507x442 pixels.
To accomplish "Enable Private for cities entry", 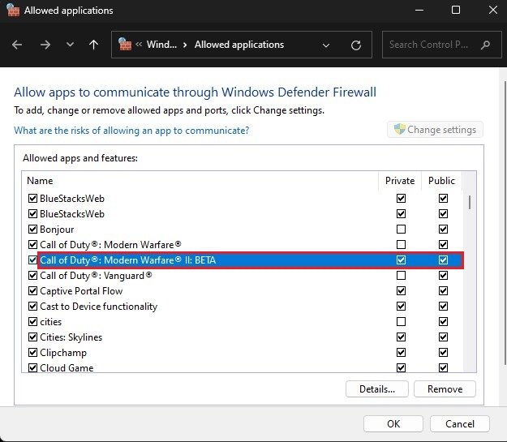I will [x=401, y=322].
